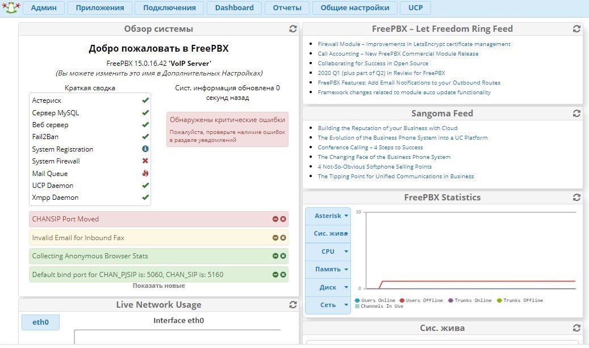Ignore the Default bind port notice

pos(275,274)
